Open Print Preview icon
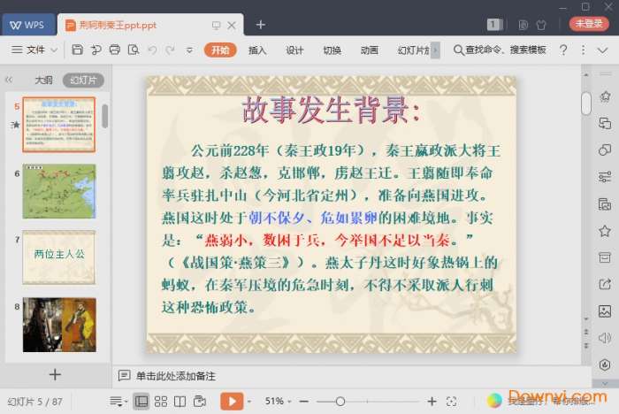The width and height of the screenshot is (619, 414). [x=134, y=50]
